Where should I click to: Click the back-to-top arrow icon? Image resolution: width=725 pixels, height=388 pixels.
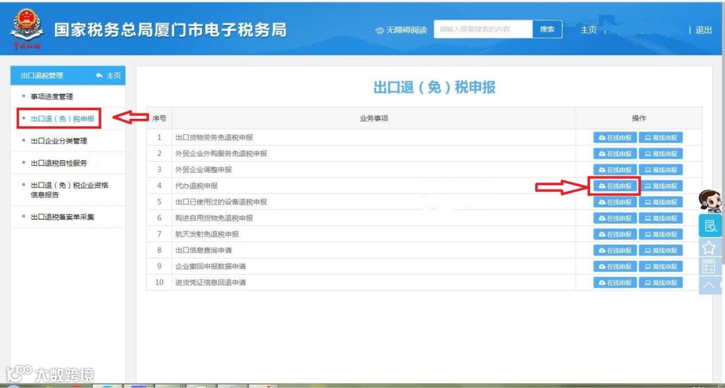[709, 285]
